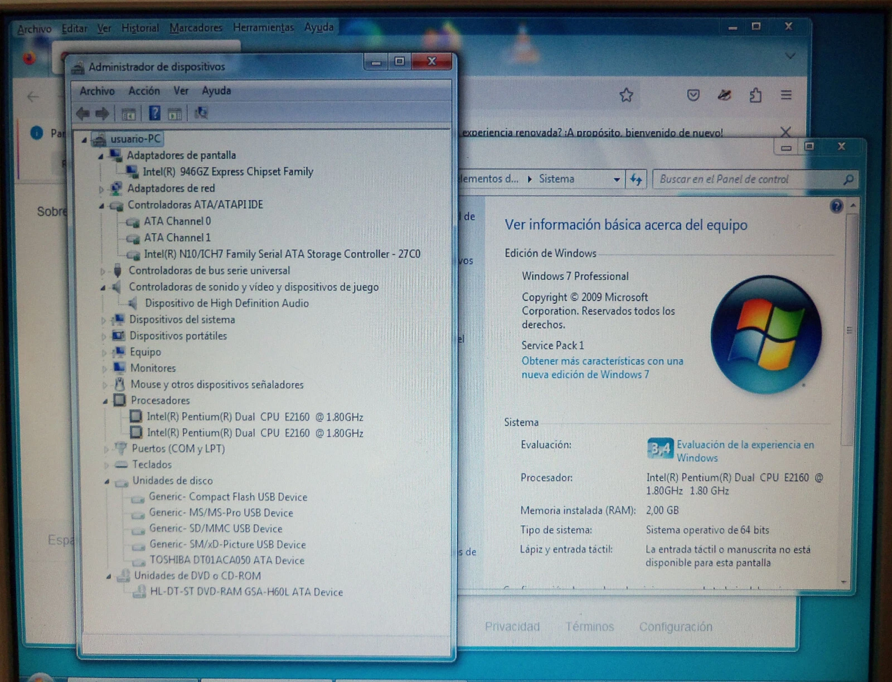Collapse the Adaptadores de pantalla node
The width and height of the screenshot is (892, 682).
pyautogui.click(x=101, y=156)
